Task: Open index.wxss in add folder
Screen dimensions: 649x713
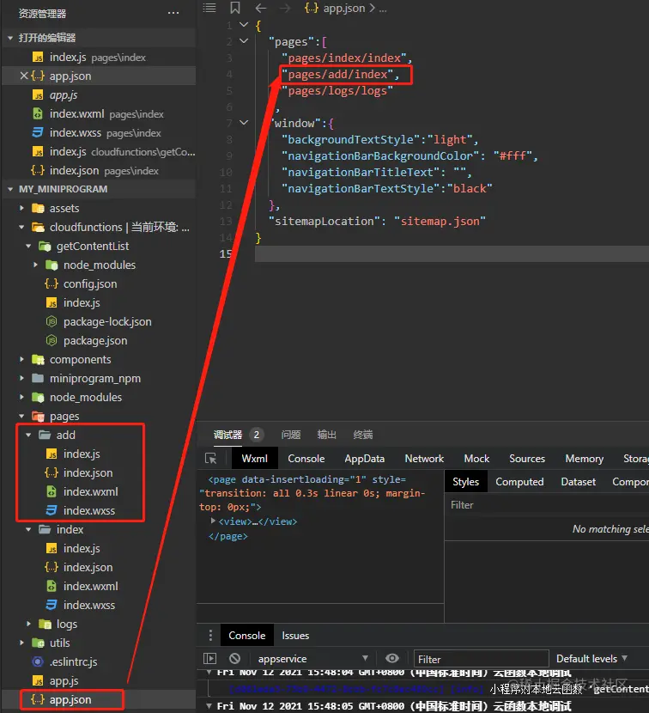Action: 89,510
